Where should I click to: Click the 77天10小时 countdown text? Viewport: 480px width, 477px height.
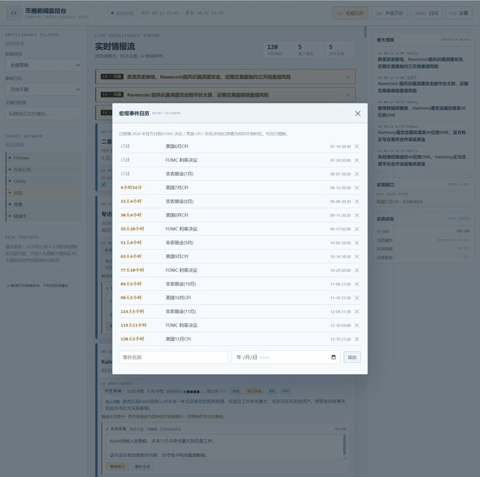point(132,270)
